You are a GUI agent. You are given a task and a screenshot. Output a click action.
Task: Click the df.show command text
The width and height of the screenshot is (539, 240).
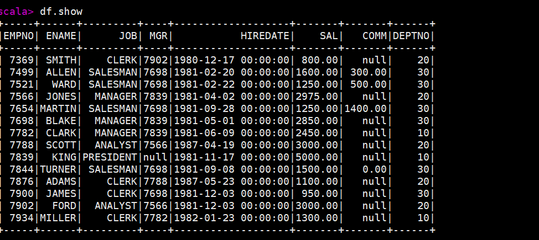tap(61, 12)
